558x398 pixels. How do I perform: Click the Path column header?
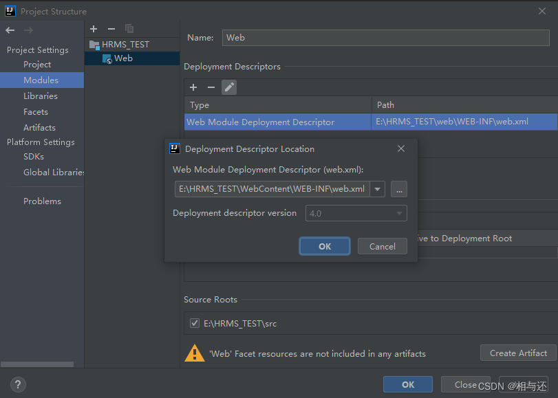[x=464, y=105]
